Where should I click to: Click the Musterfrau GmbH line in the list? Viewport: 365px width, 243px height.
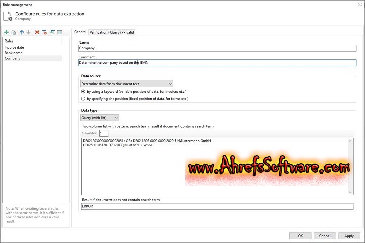118,145
